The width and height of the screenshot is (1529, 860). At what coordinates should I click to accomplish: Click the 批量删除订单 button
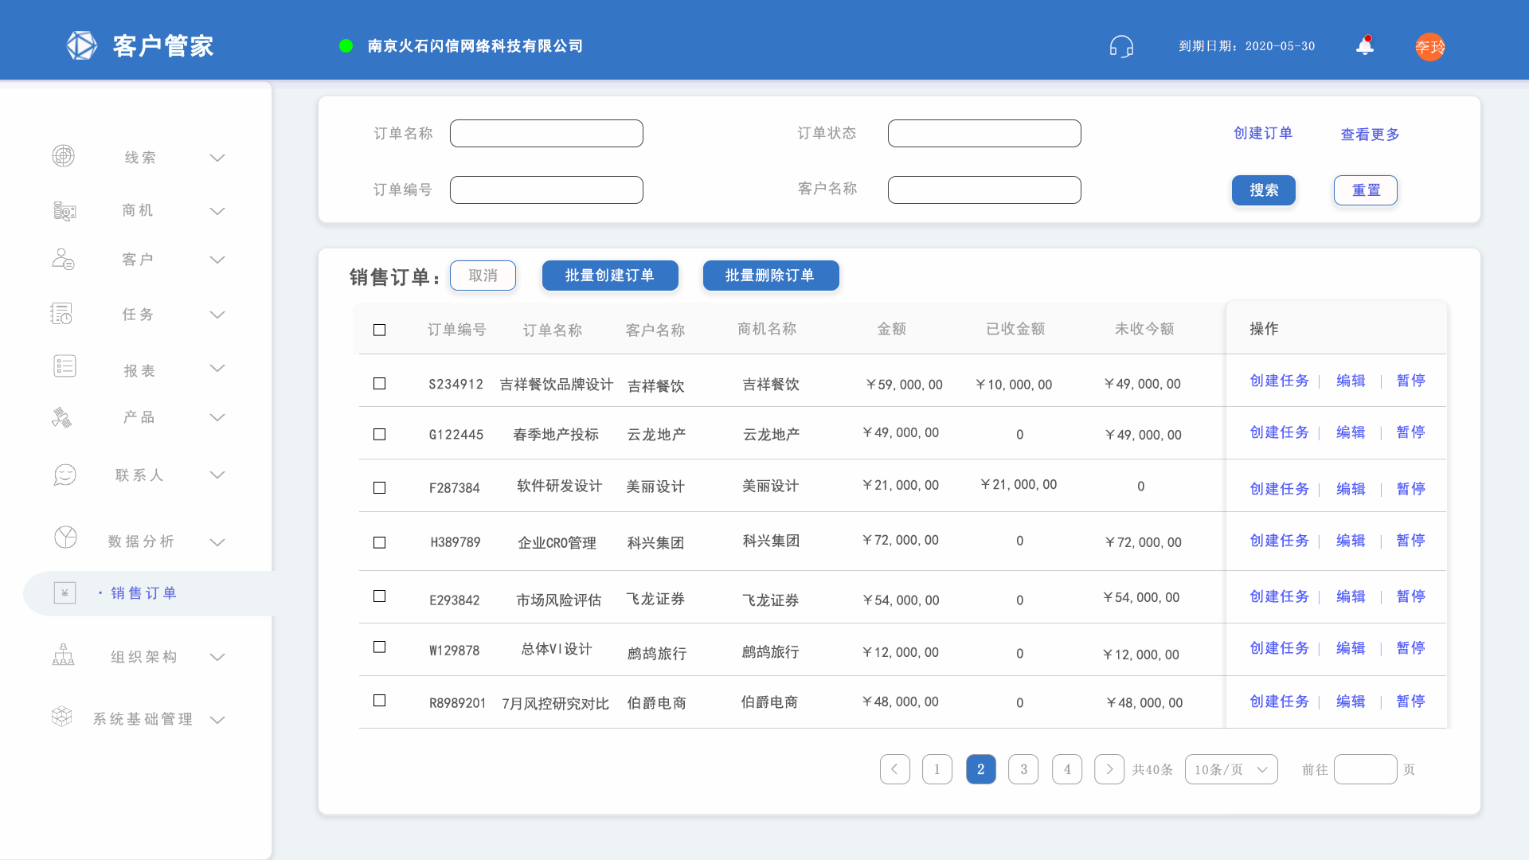coord(771,276)
